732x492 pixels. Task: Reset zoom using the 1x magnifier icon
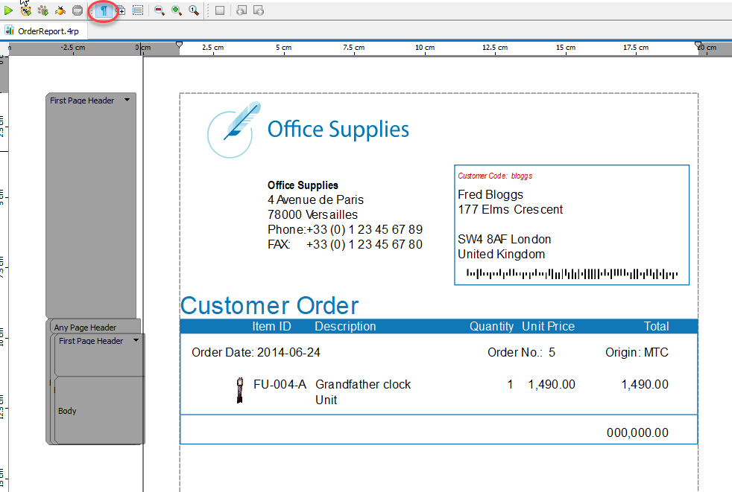[x=195, y=10]
